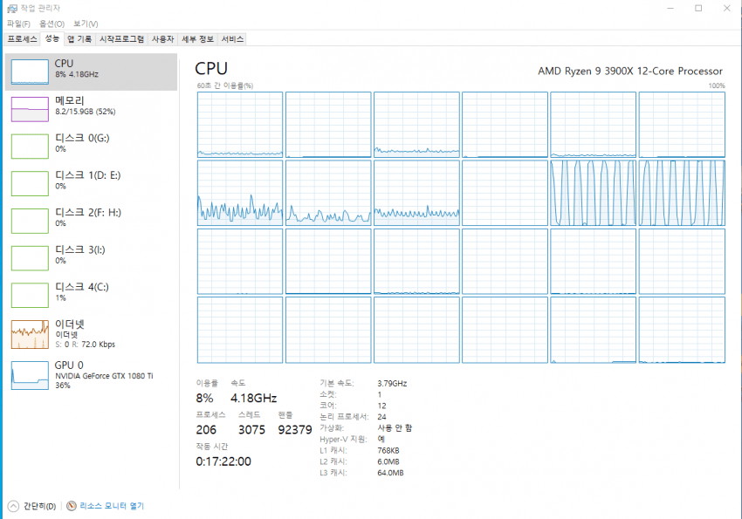Click the first logical processor graph

[240, 124]
